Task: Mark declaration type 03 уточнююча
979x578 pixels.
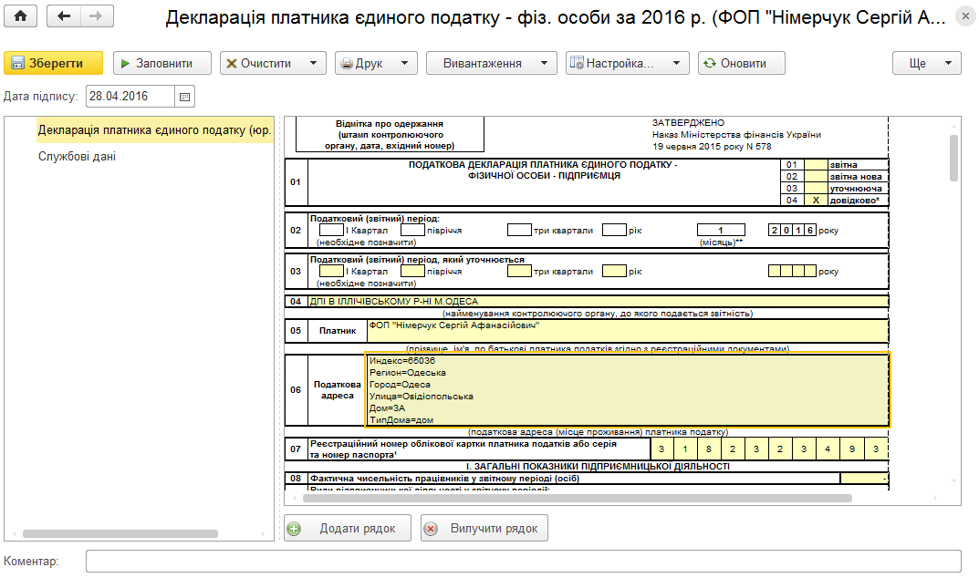Action: pos(816,189)
